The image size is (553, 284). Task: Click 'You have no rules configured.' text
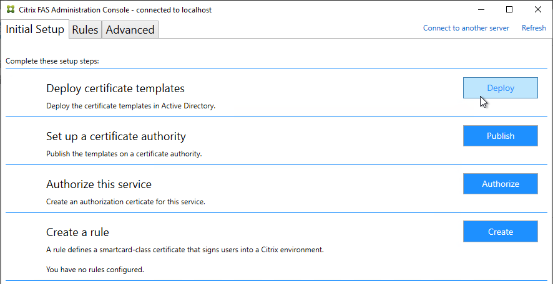pos(95,270)
